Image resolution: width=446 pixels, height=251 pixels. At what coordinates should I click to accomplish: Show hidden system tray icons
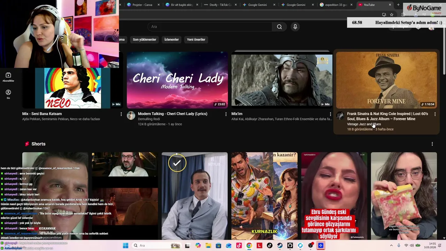click(x=391, y=245)
